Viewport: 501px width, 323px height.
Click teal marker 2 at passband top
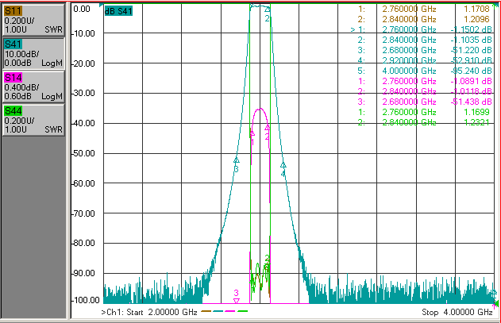[x=268, y=10]
